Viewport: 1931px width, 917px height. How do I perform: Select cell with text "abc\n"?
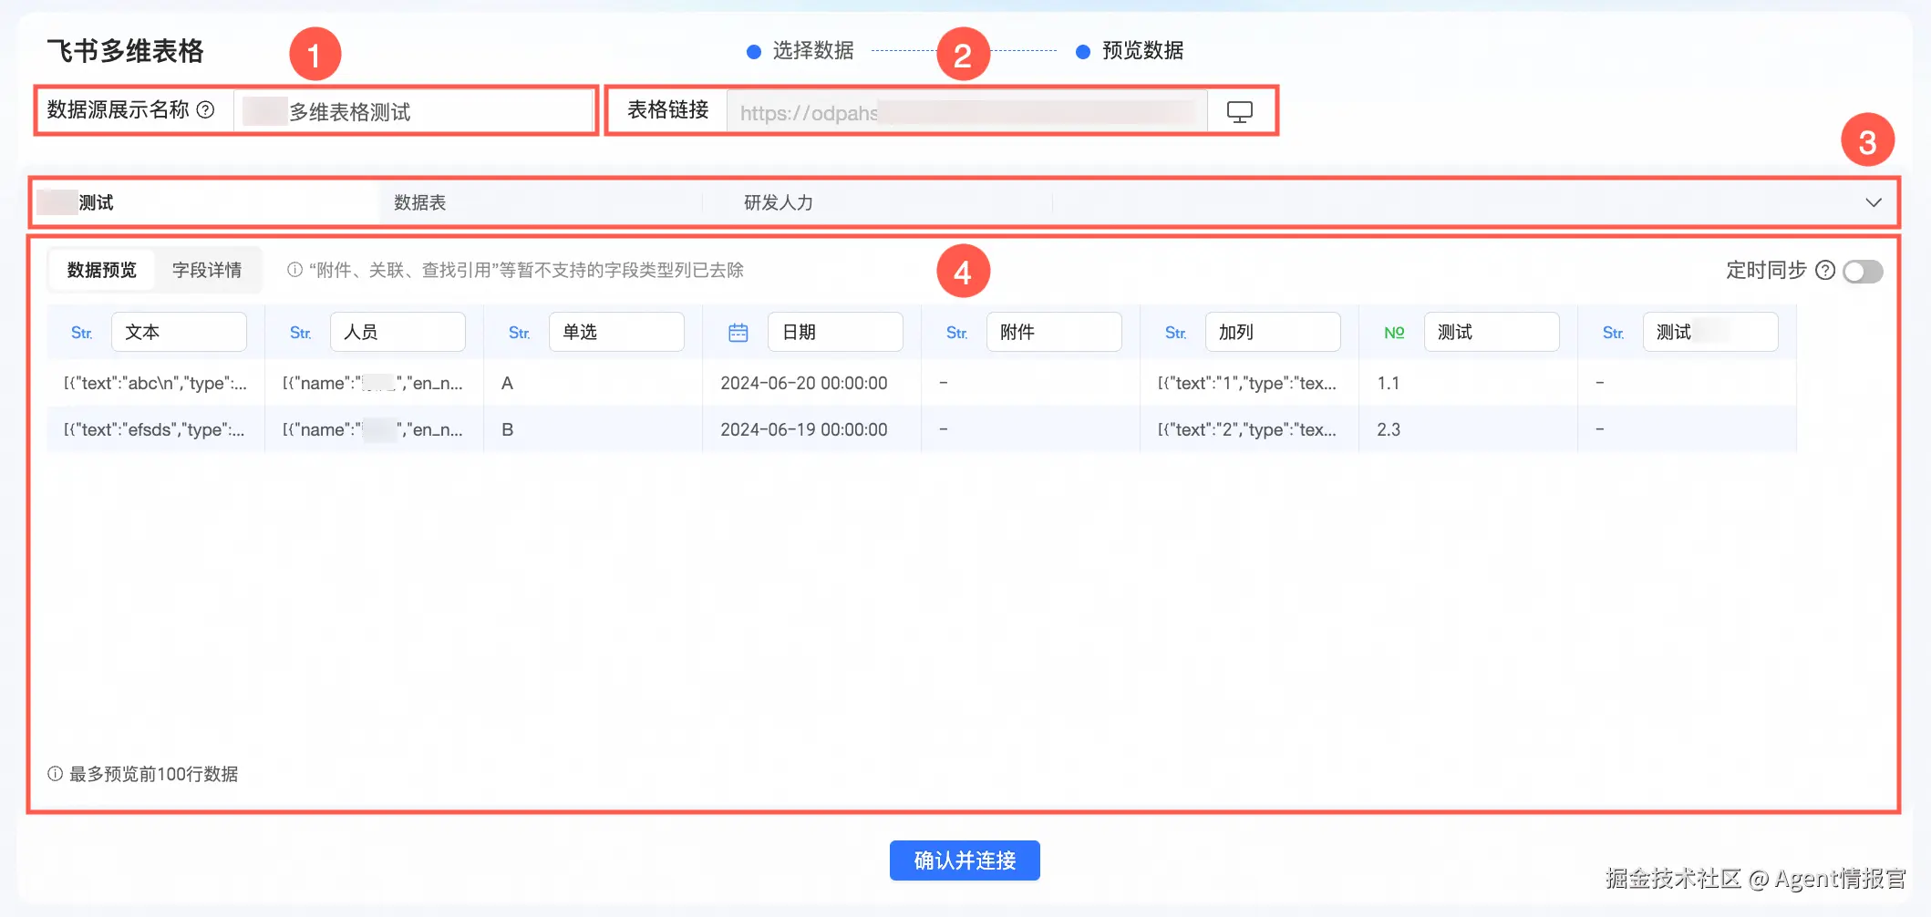point(156,383)
